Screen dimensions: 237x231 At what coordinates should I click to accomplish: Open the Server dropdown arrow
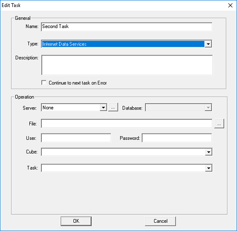103,108
